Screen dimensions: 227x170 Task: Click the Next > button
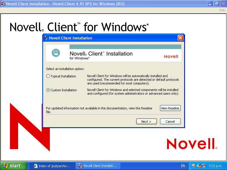pyautogui.click(x=146, y=122)
